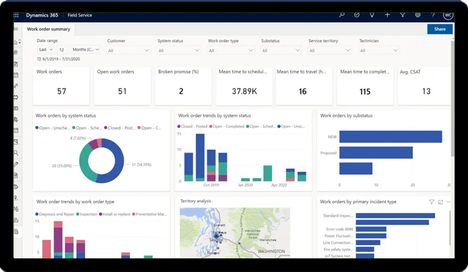Click the main page vertical scrollbar
The height and width of the screenshot is (272, 468).
[453, 98]
